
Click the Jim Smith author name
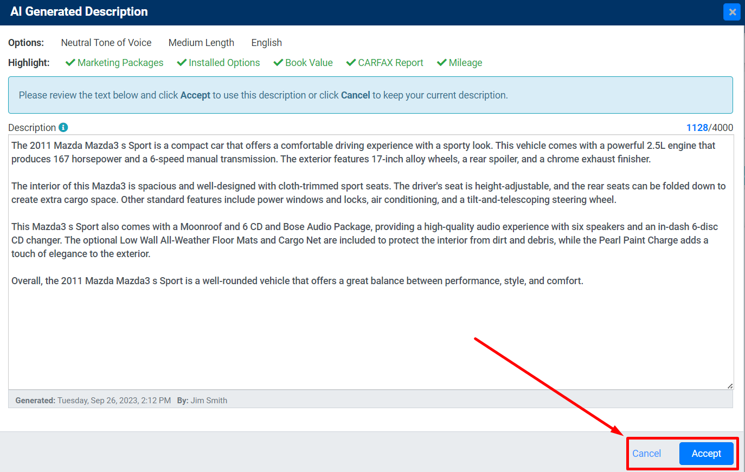coord(208,400)
